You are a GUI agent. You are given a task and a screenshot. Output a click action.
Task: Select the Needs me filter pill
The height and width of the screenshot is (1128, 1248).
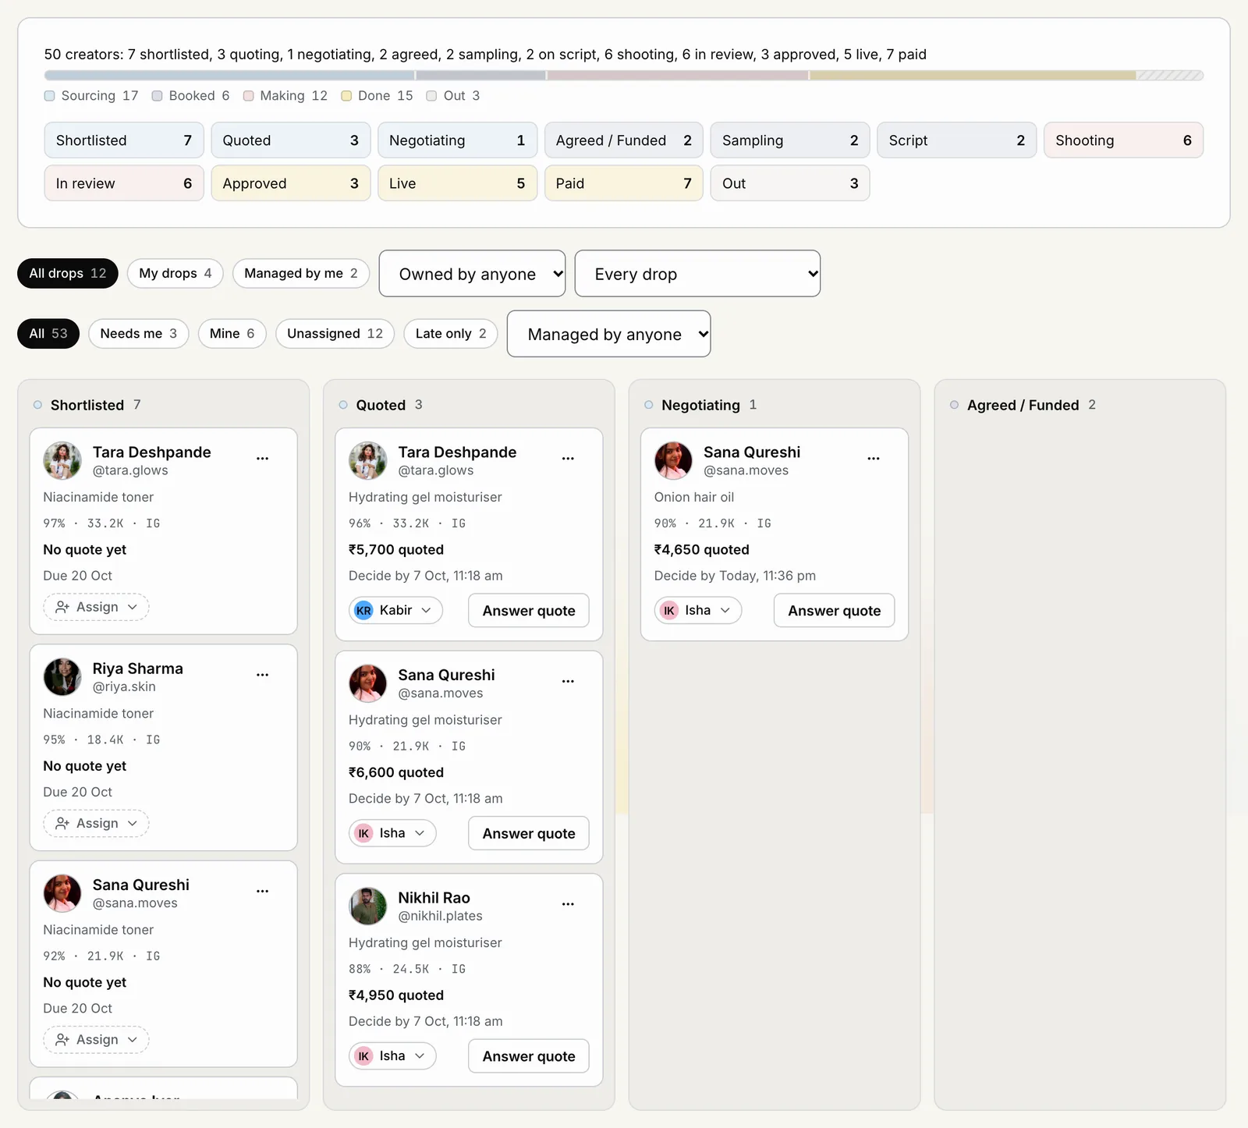139,334
